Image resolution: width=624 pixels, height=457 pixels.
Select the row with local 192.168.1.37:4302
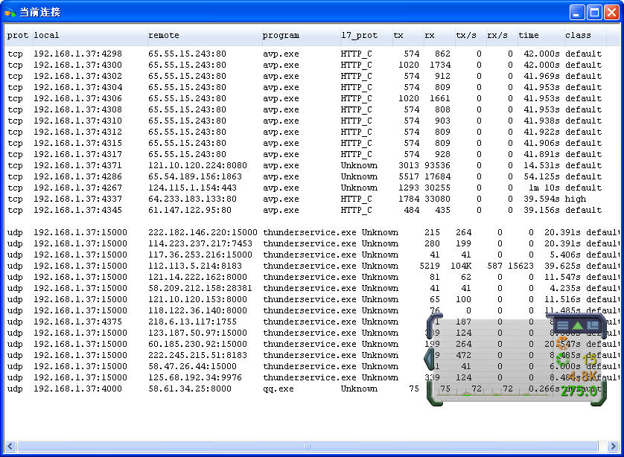305,76
